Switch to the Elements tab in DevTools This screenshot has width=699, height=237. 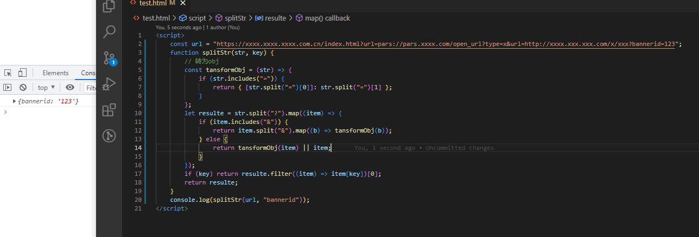(x=55, y=73)
